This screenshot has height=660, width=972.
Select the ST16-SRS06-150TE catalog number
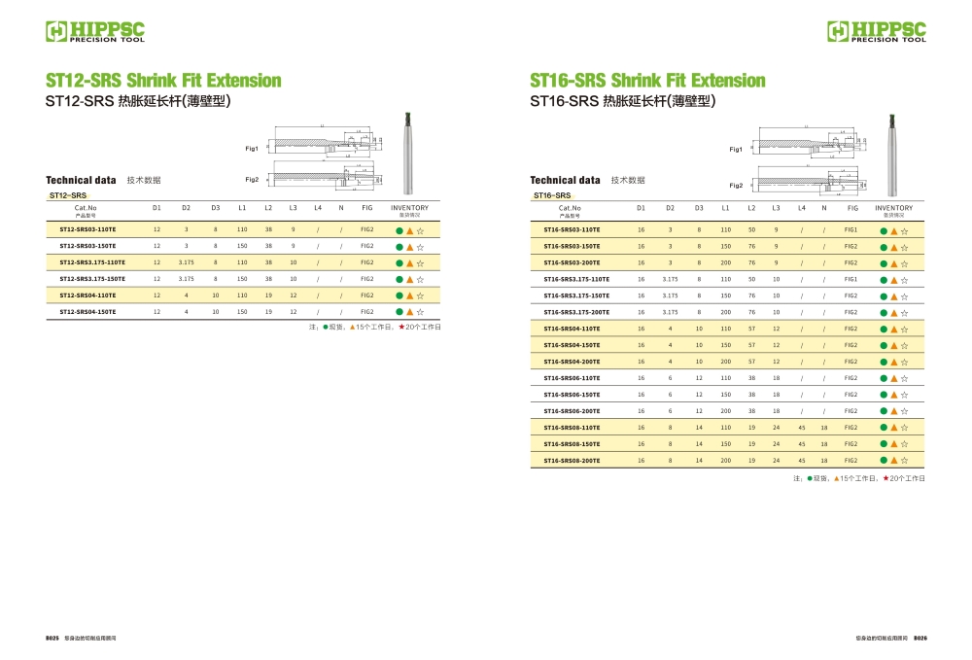572,395
